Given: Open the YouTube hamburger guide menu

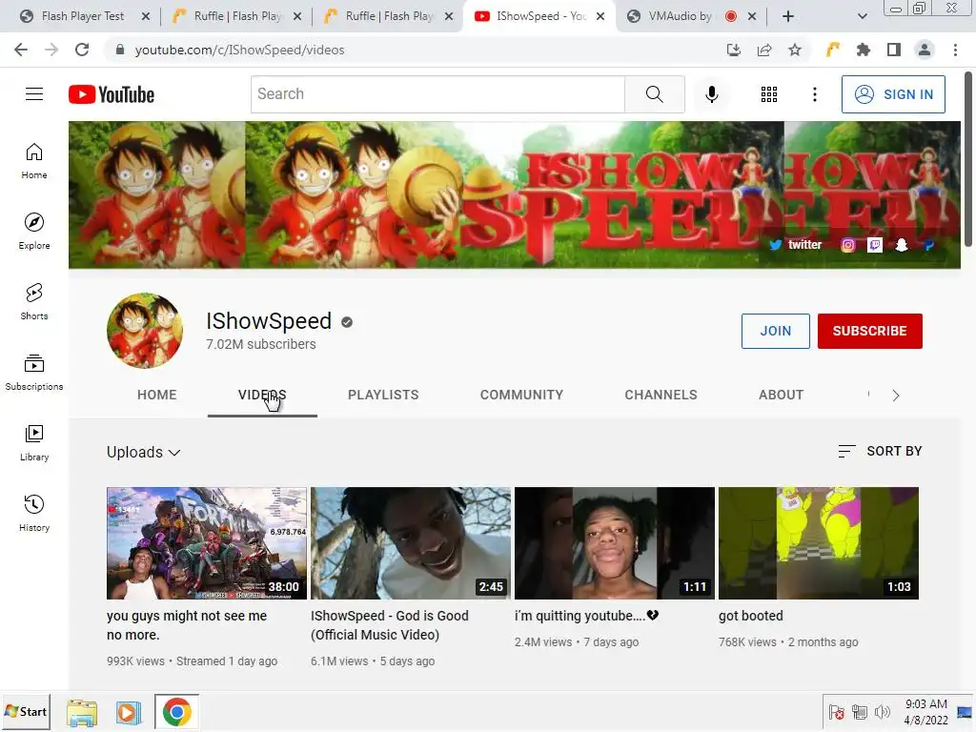Looking at the screenshot, I should (34, 94).
